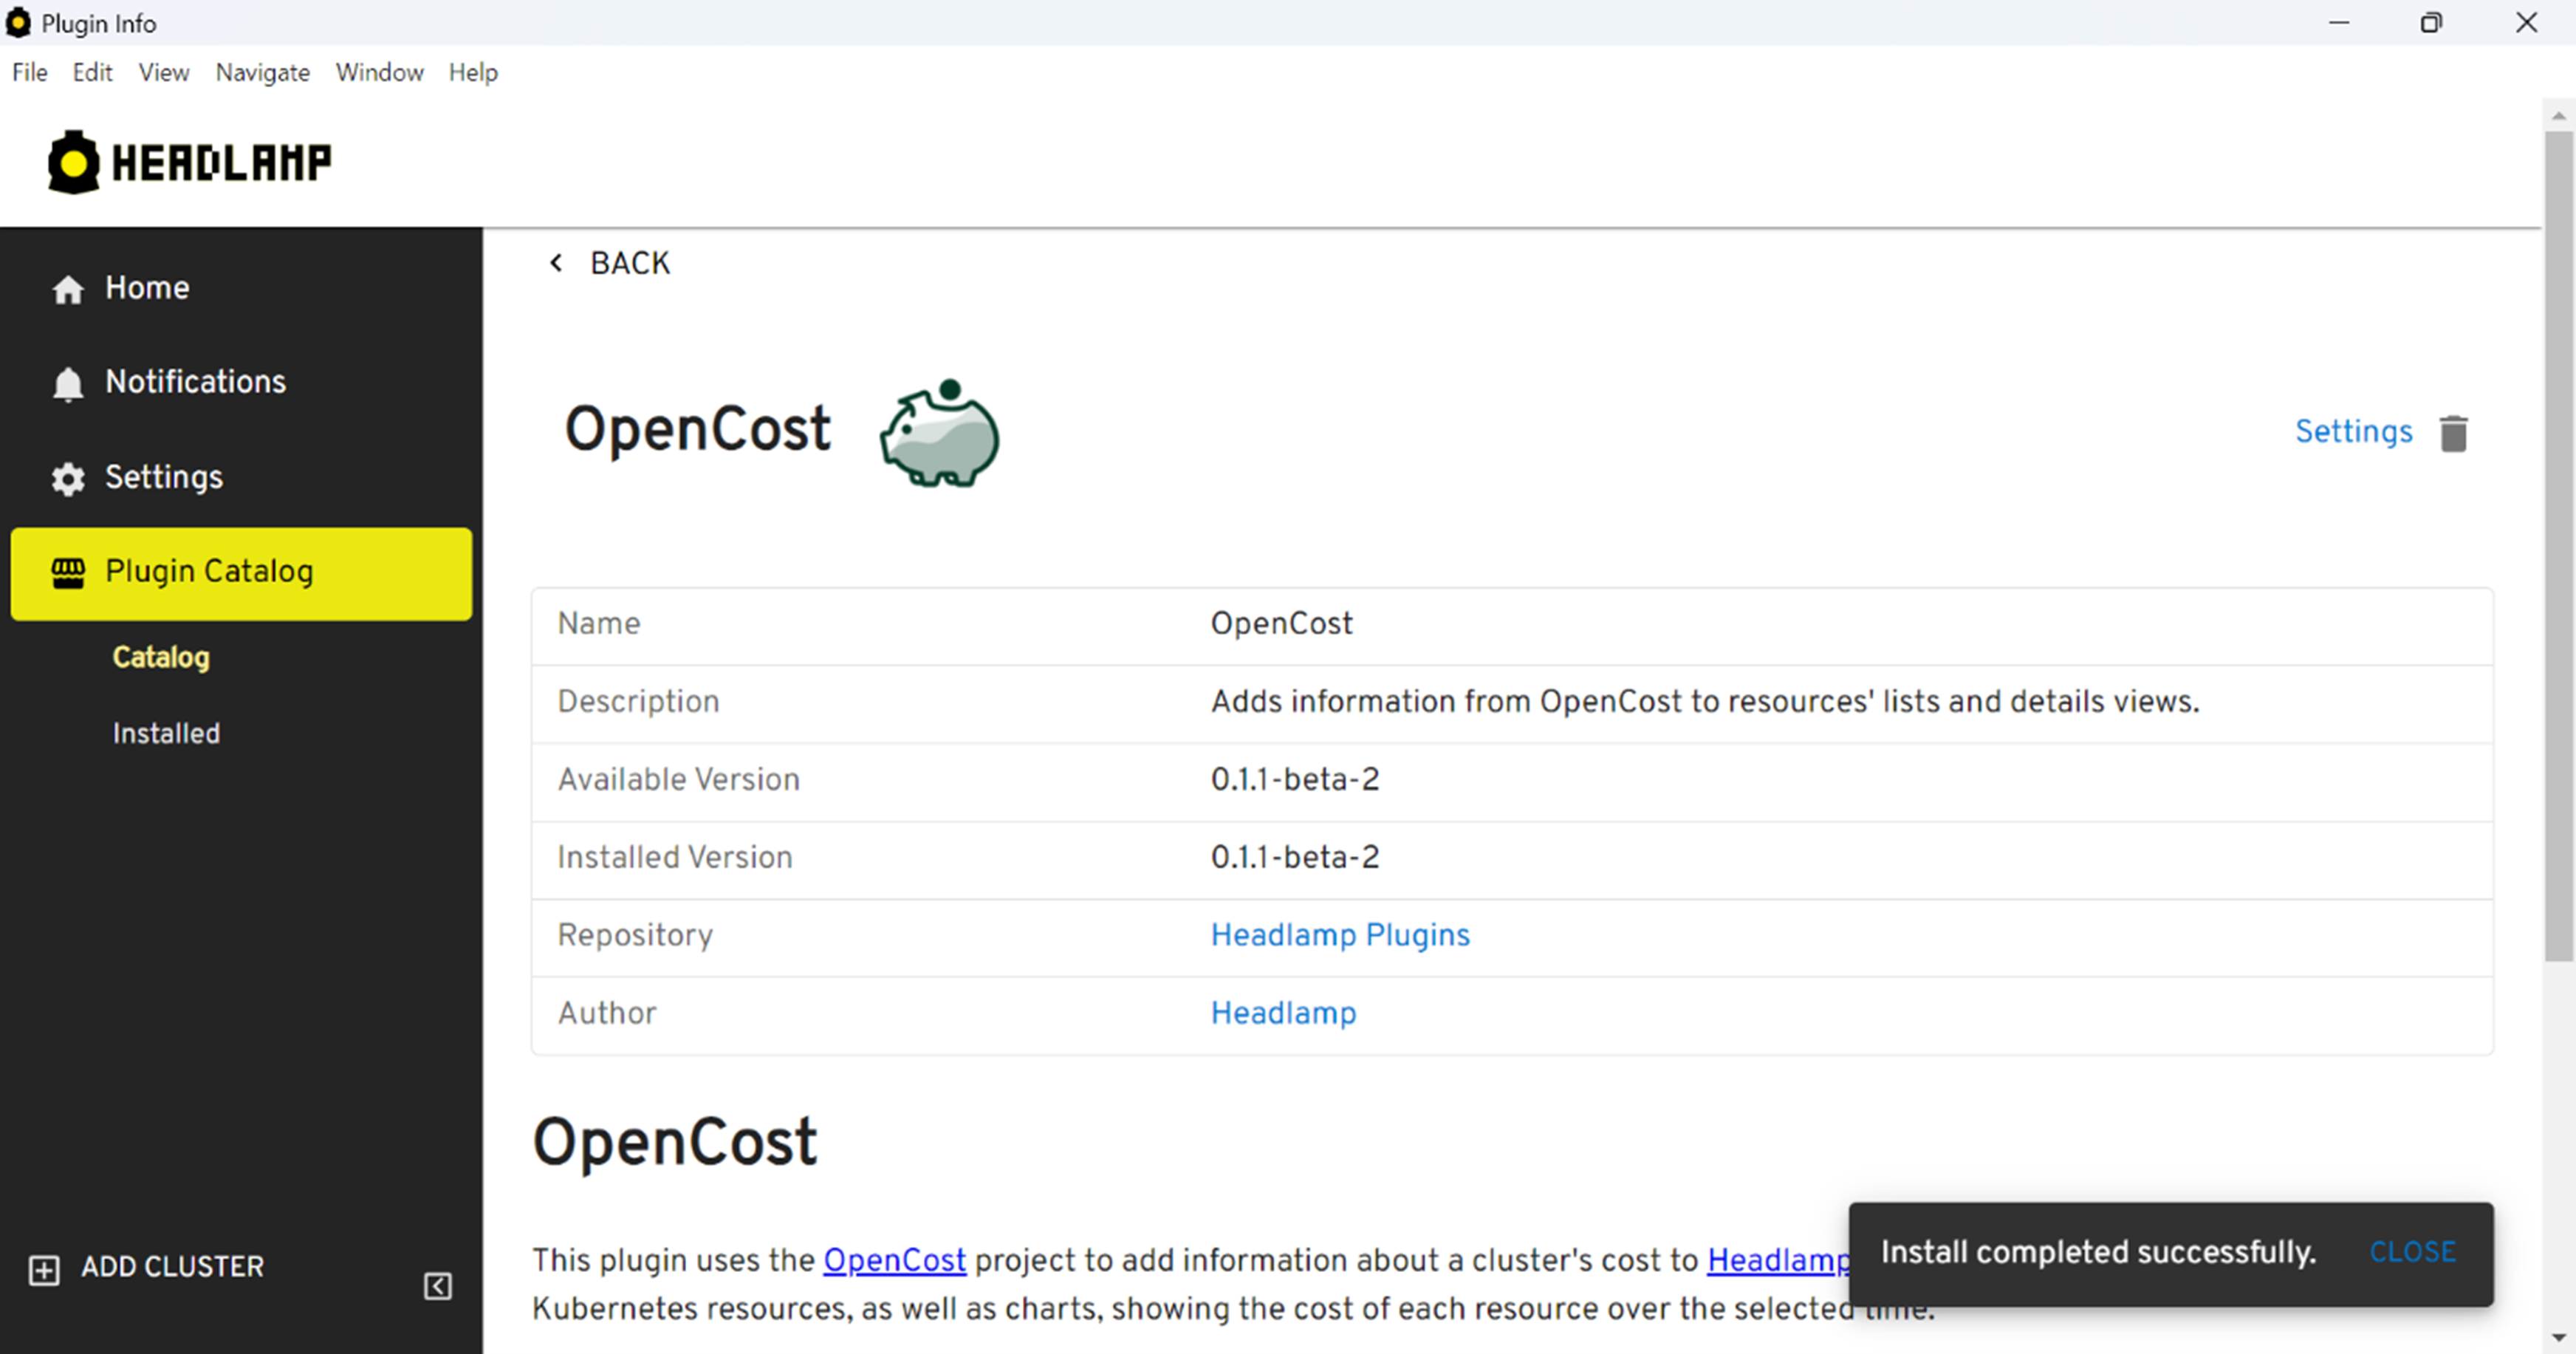Viewport: 2576px width, 1354px height.
Task: Click the Settings gear icon in sidebar
Action: [x=67, y=479]
